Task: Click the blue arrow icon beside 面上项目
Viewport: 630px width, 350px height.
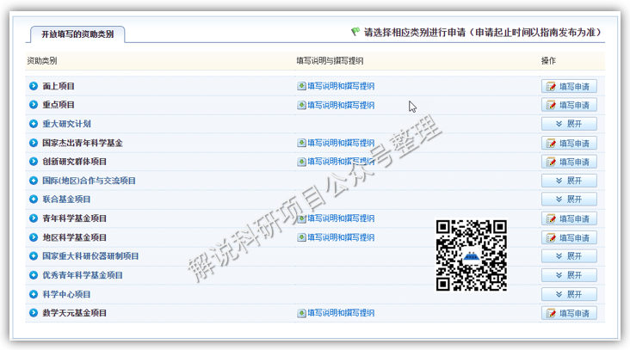Action: pos(34,86)
